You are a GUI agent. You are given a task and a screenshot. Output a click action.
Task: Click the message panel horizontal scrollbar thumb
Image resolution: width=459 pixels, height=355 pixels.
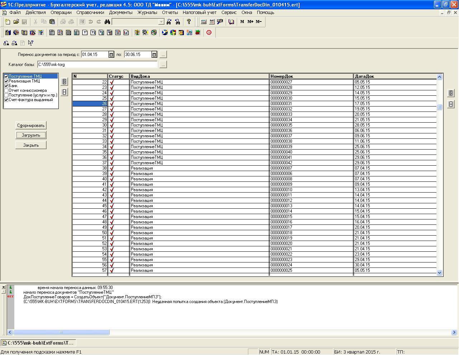[61, 332]
